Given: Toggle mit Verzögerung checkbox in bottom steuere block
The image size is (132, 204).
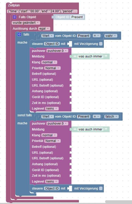Looking at the screenshot, I should (101, 188).
